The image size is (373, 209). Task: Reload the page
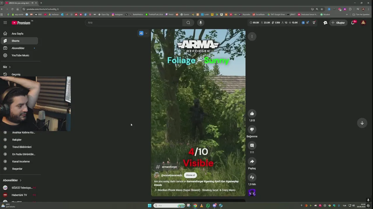[12, 9]
